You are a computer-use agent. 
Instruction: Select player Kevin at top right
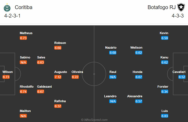point(164,33)
